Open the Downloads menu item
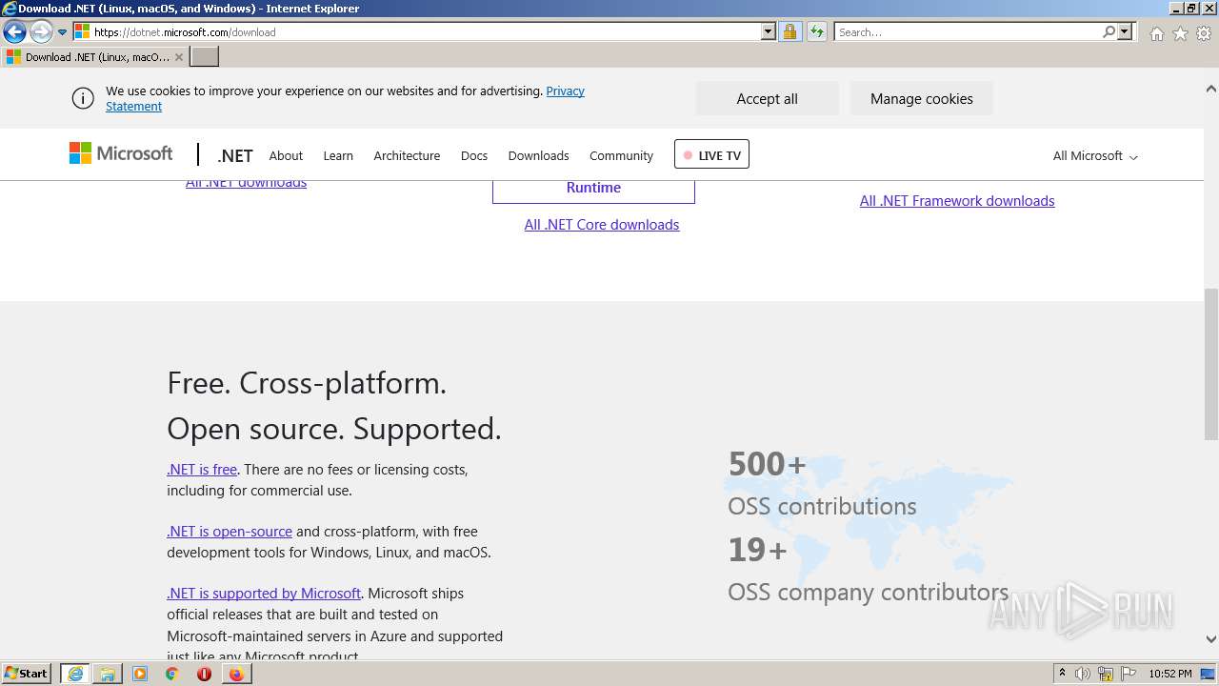 click(x=538, y=155)
